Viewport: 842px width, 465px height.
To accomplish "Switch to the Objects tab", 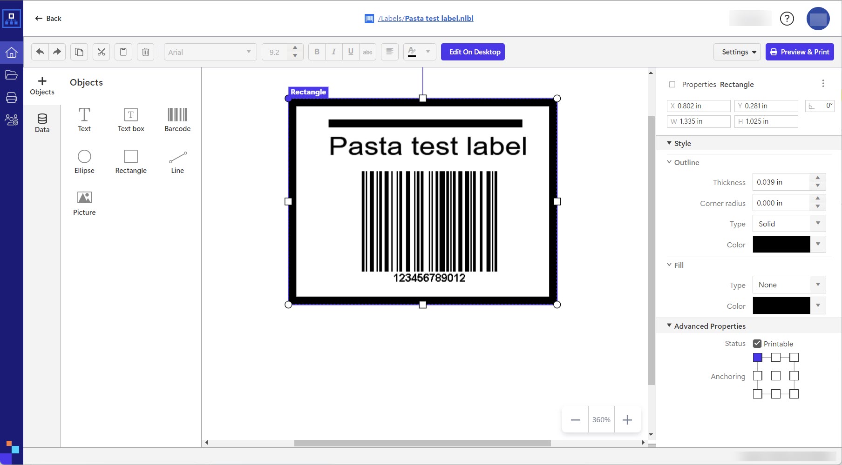I will [42, 86].
